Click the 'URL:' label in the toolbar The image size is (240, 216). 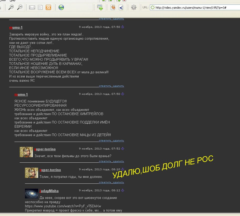(145, 8)
